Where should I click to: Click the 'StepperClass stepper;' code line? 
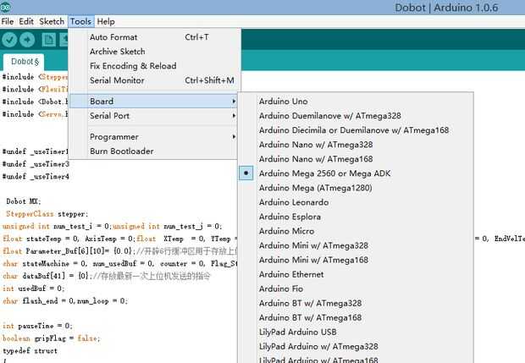point(47,214)
